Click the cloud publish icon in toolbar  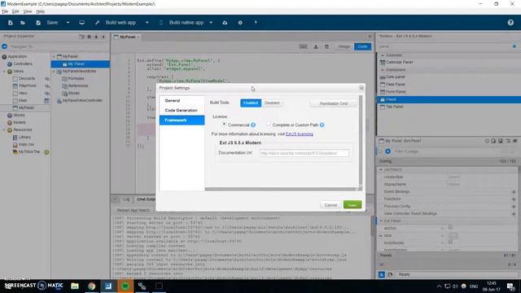click(x=225, y=23)
